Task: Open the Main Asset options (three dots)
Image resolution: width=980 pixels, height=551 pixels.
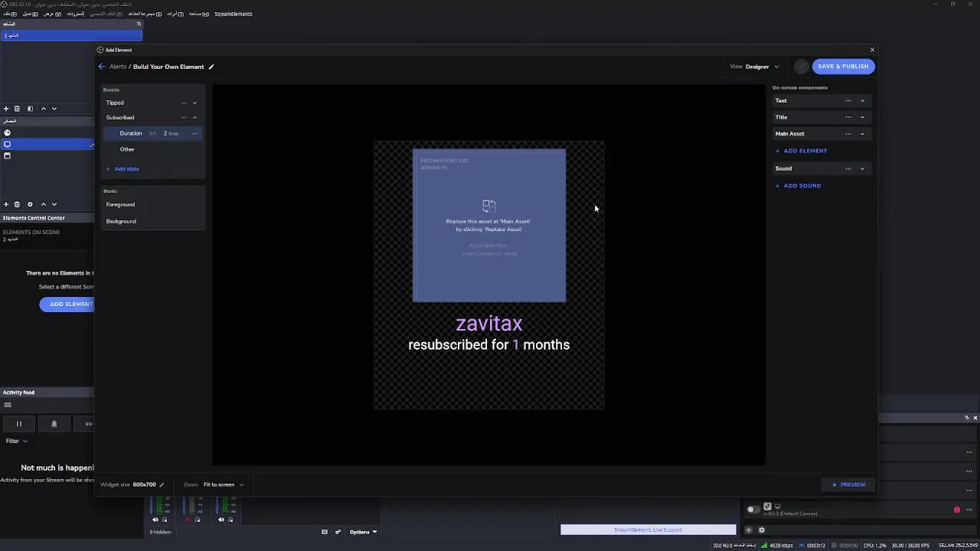Action: [x=848, y=134]
